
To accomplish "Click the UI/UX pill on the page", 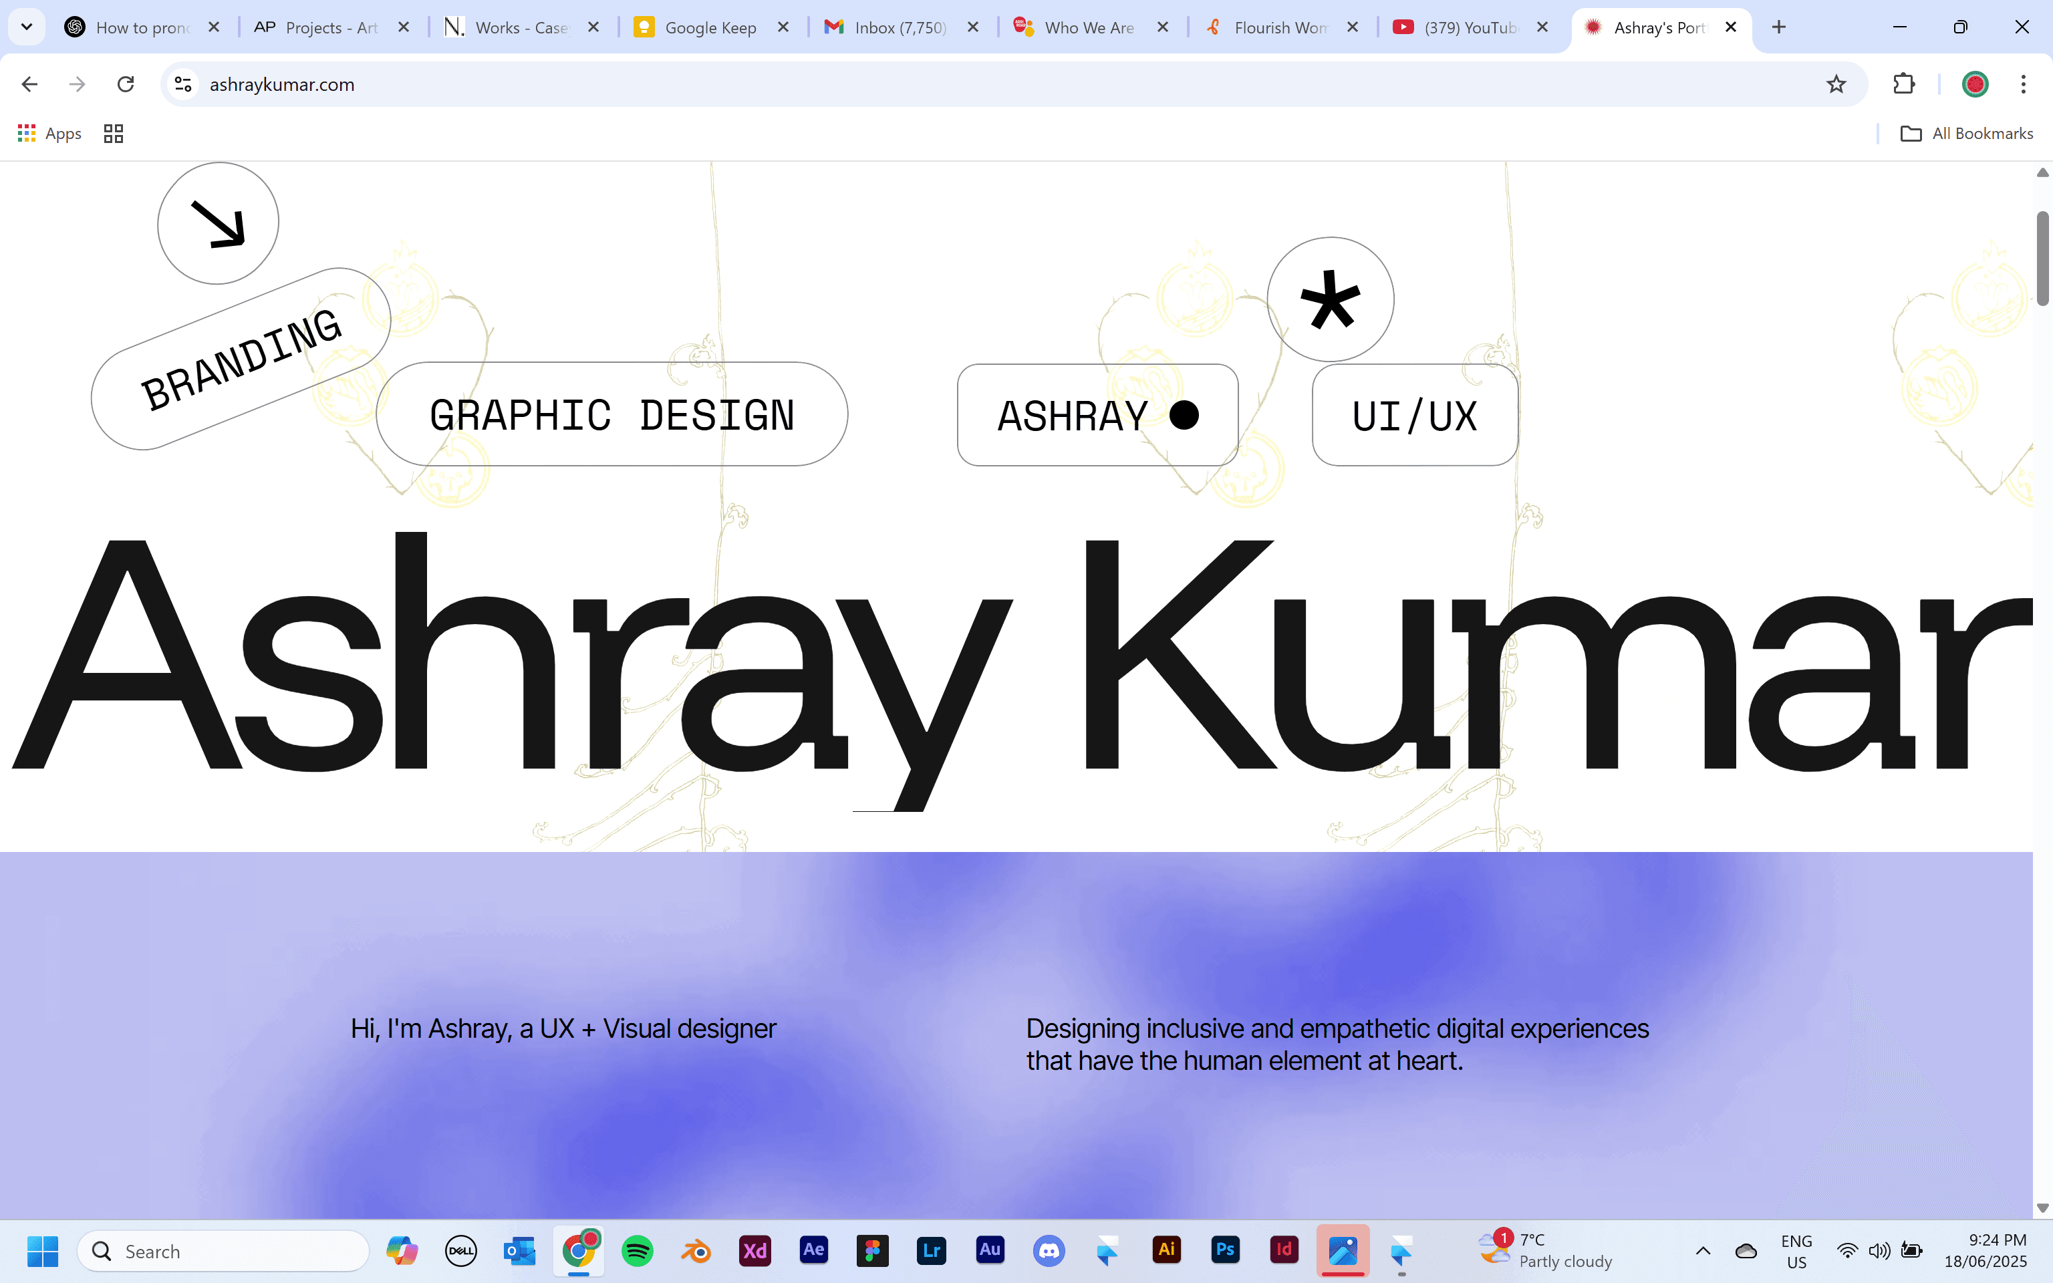I will point(1413,415).
